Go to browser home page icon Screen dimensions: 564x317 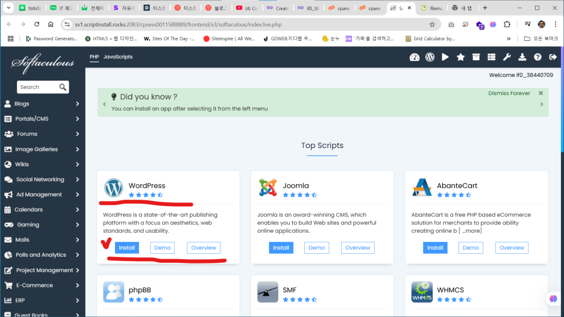pyautogui.click(x=51, y=24)
